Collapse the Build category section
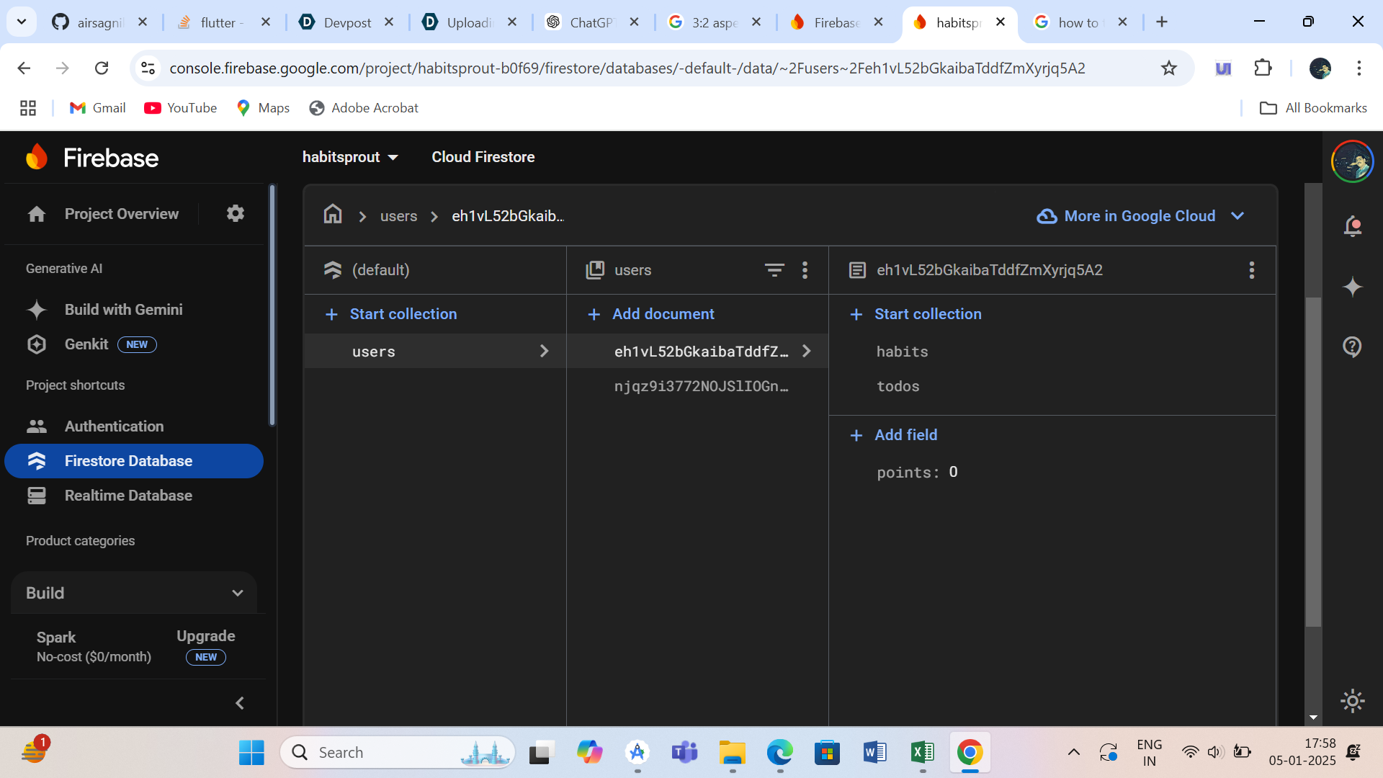Screen dimensions: 1383x778 click(237, 593)
